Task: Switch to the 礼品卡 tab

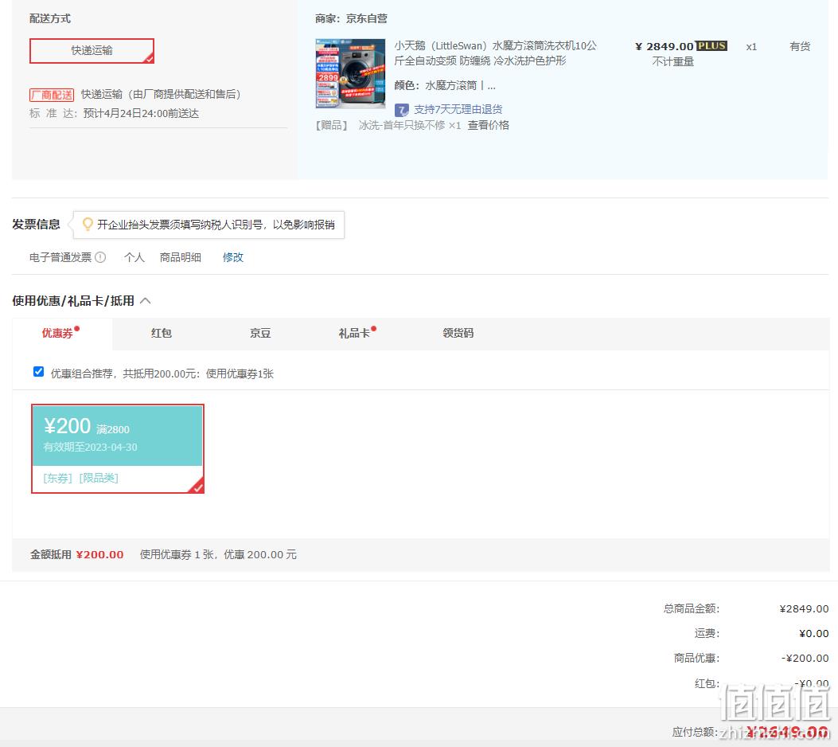Action: 354,333
